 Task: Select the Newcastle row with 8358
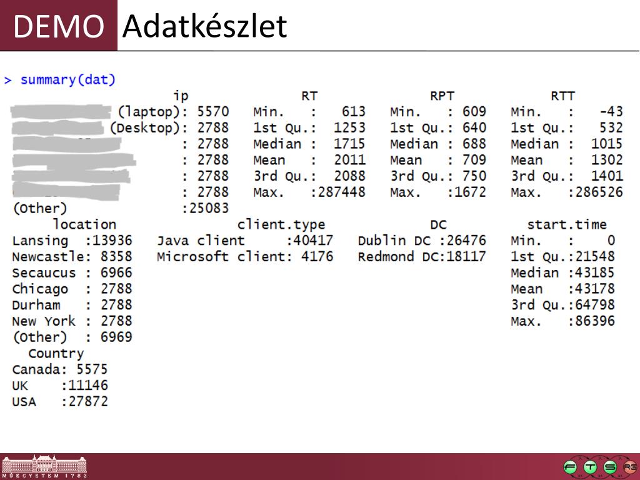click(72, 256)
